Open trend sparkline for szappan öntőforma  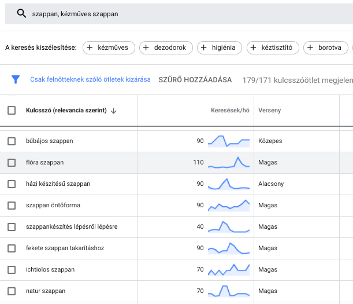click(229, 206)
